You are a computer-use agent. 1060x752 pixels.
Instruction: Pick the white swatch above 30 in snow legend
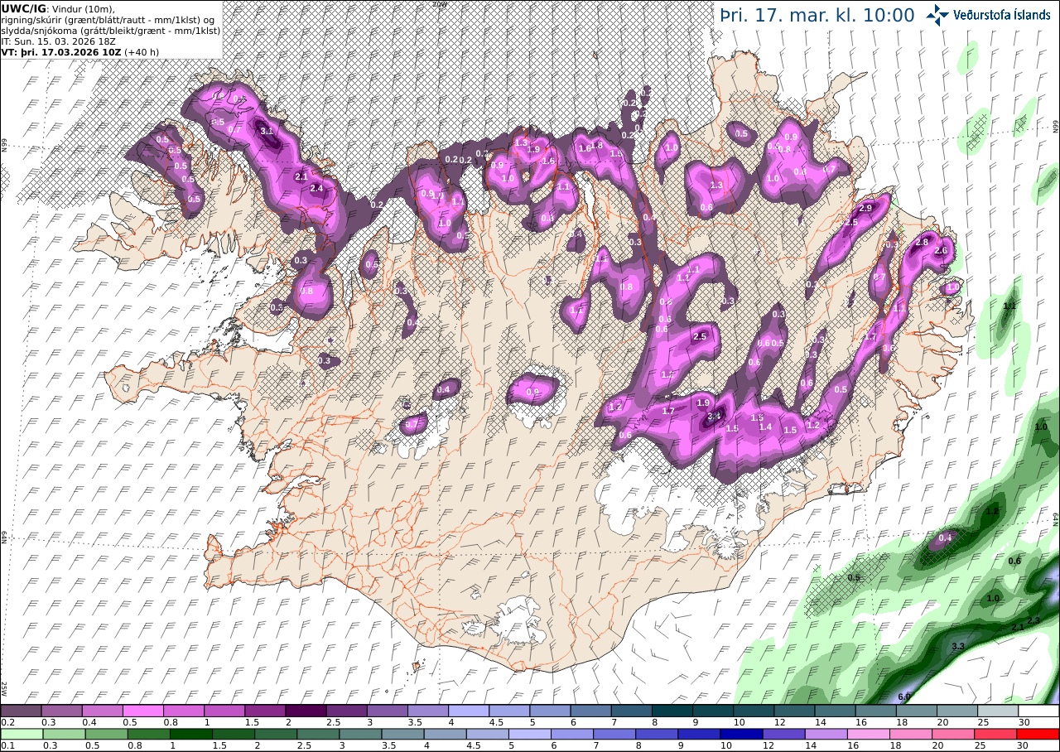click(1038, 711)
